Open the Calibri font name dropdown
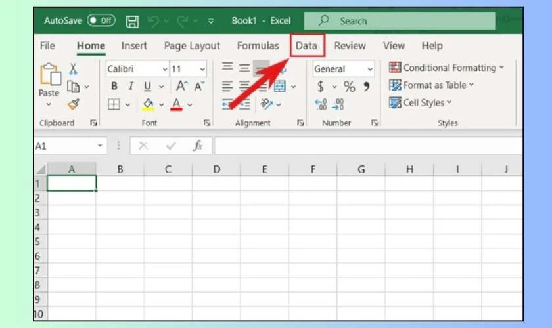 (x=163, y=69)
